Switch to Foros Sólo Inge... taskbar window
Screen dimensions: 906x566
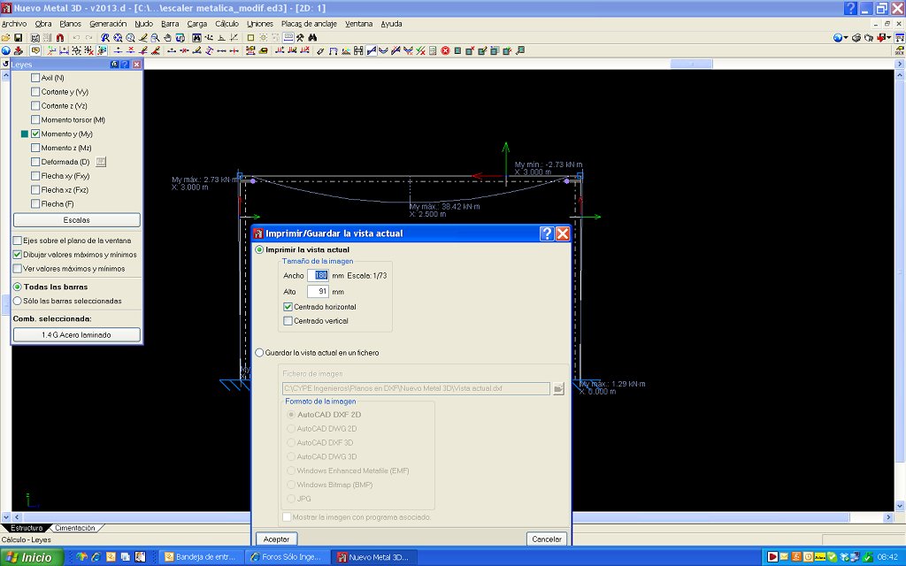coord(287,557)
